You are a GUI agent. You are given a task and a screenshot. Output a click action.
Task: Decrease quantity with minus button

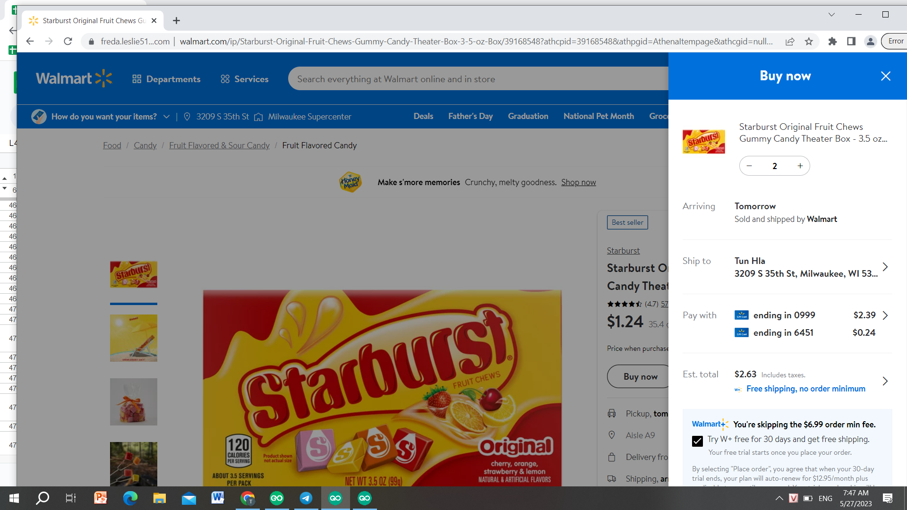(749, 166)
